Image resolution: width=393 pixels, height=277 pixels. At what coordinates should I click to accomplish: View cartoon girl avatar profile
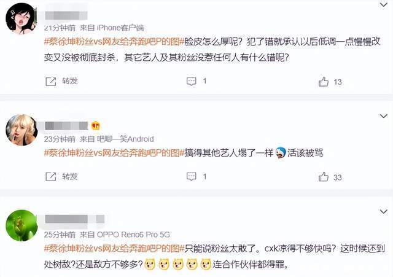(x=21, y=18)
